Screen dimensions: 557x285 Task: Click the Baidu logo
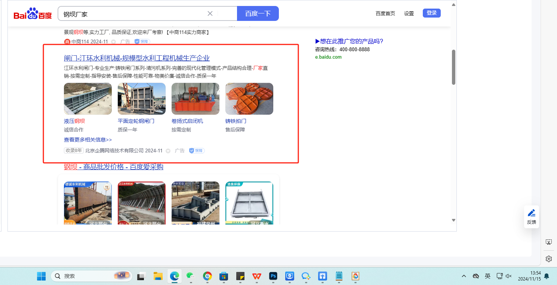pyautogui.click(x=33, y=14)
